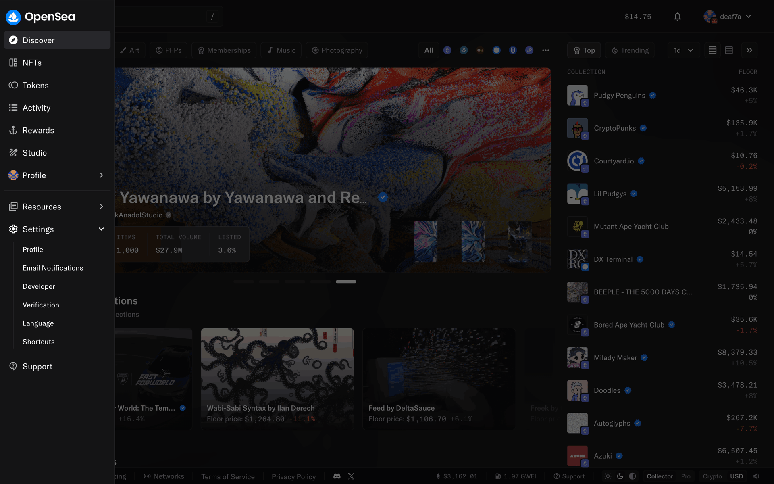774x484 pixels.
Task: Open Support from the sidebar
Action: [57, 366]
